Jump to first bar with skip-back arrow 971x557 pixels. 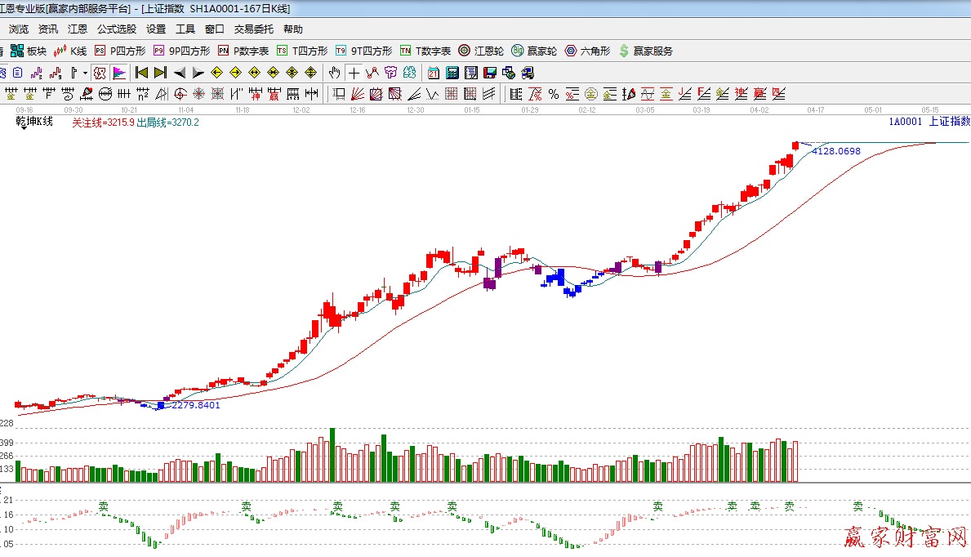(x=141, y=72)
